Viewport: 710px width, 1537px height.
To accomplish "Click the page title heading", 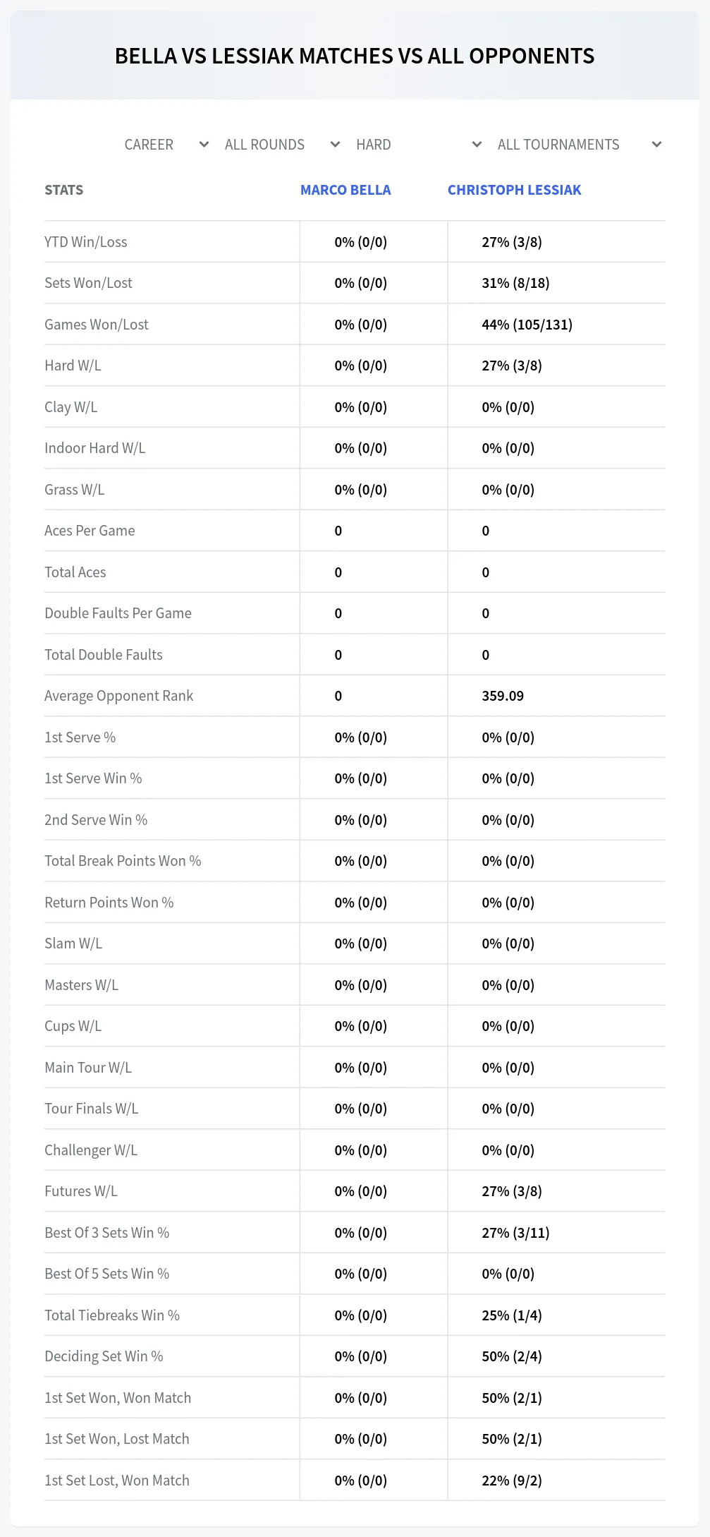I will tap(355, 56).
